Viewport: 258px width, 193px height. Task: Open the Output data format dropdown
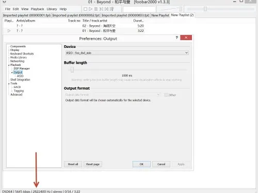coord(127,95)
